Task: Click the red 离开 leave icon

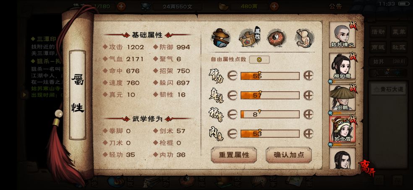Action: coord(366,167)
